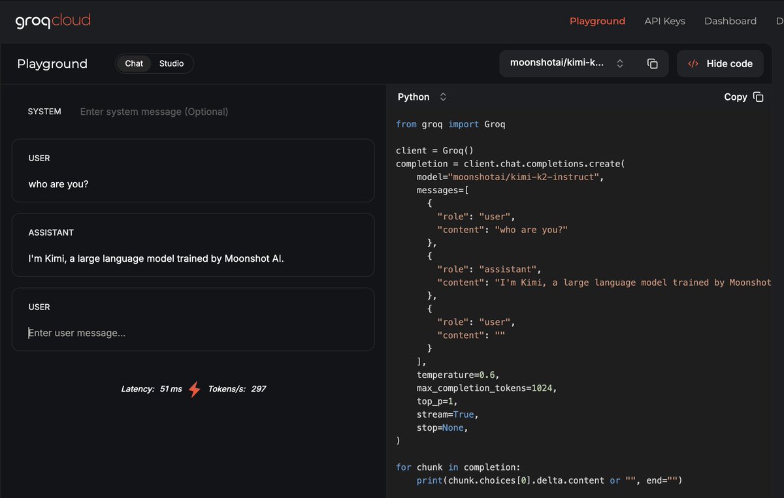This screenshot has width=784, height=498.
Task: Copy model ID icon next to model selector
Action: (652, 64)
